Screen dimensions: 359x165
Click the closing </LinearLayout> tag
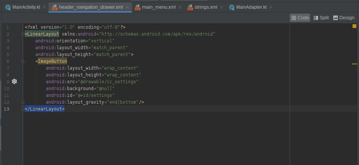pyautogui.click(x=45, y=109)
